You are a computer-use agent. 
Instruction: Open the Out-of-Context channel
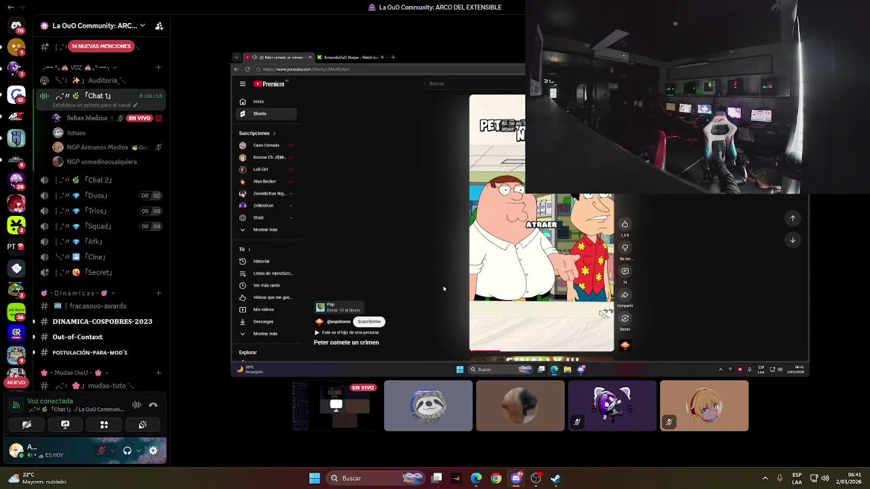(x=102, y=337)
